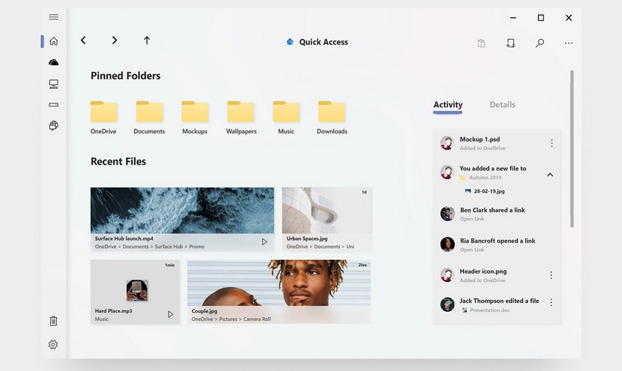Open options for Mockup 1.psd activity
The image size is (622, 371).
coord(551,143)
